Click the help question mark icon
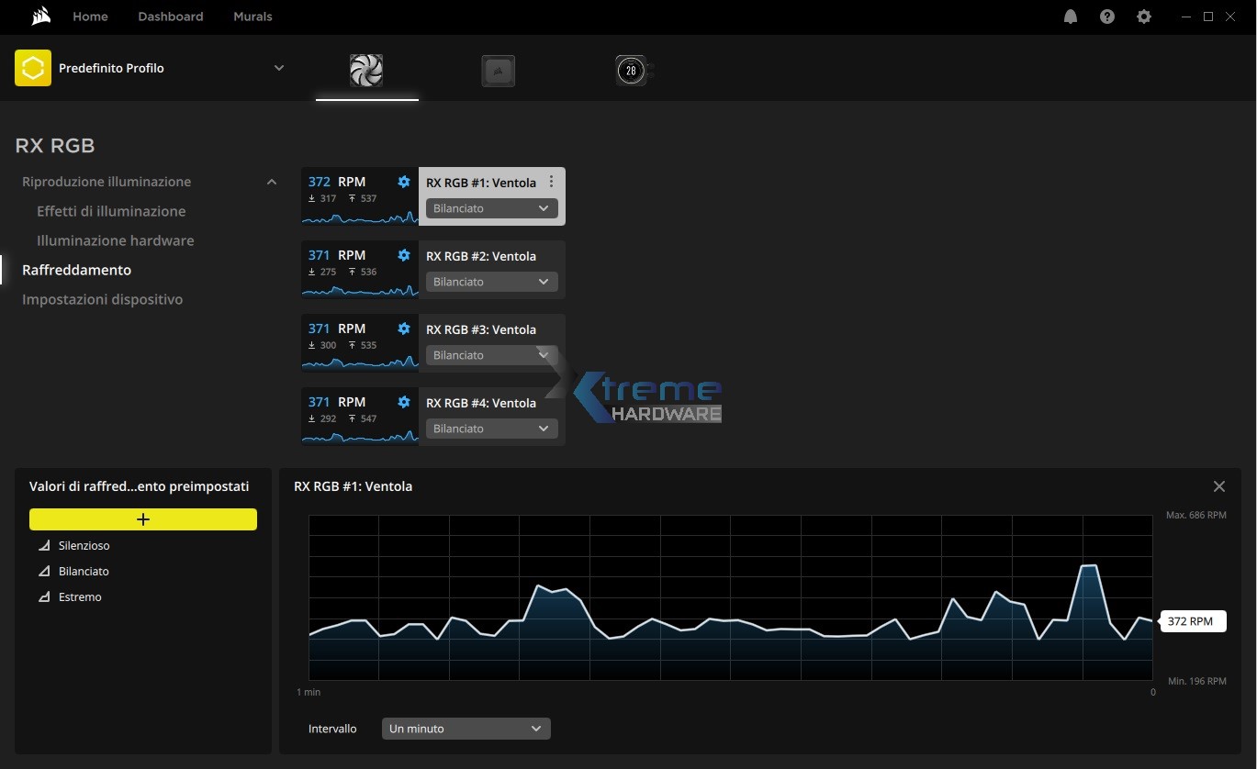 click(x=1106, y=17)
